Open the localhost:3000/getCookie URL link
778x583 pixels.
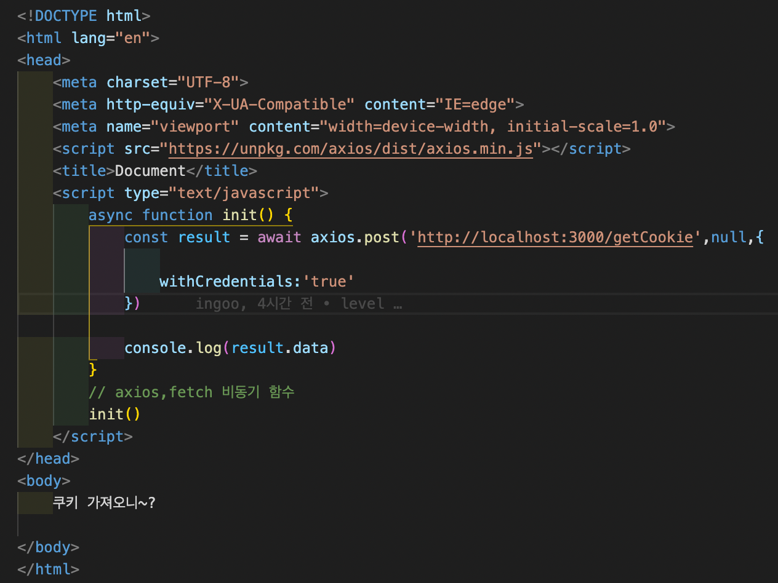tap(555, 237)
